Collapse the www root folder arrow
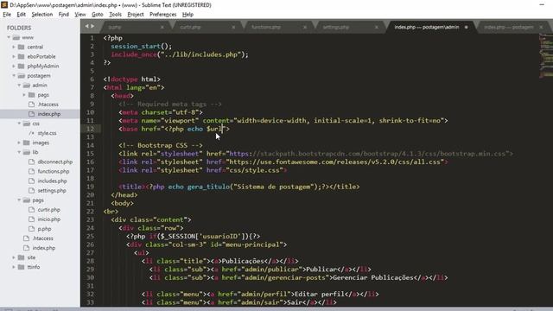This screenshot has width=553, height=311. pyautogui.click(x=9, y=37)
